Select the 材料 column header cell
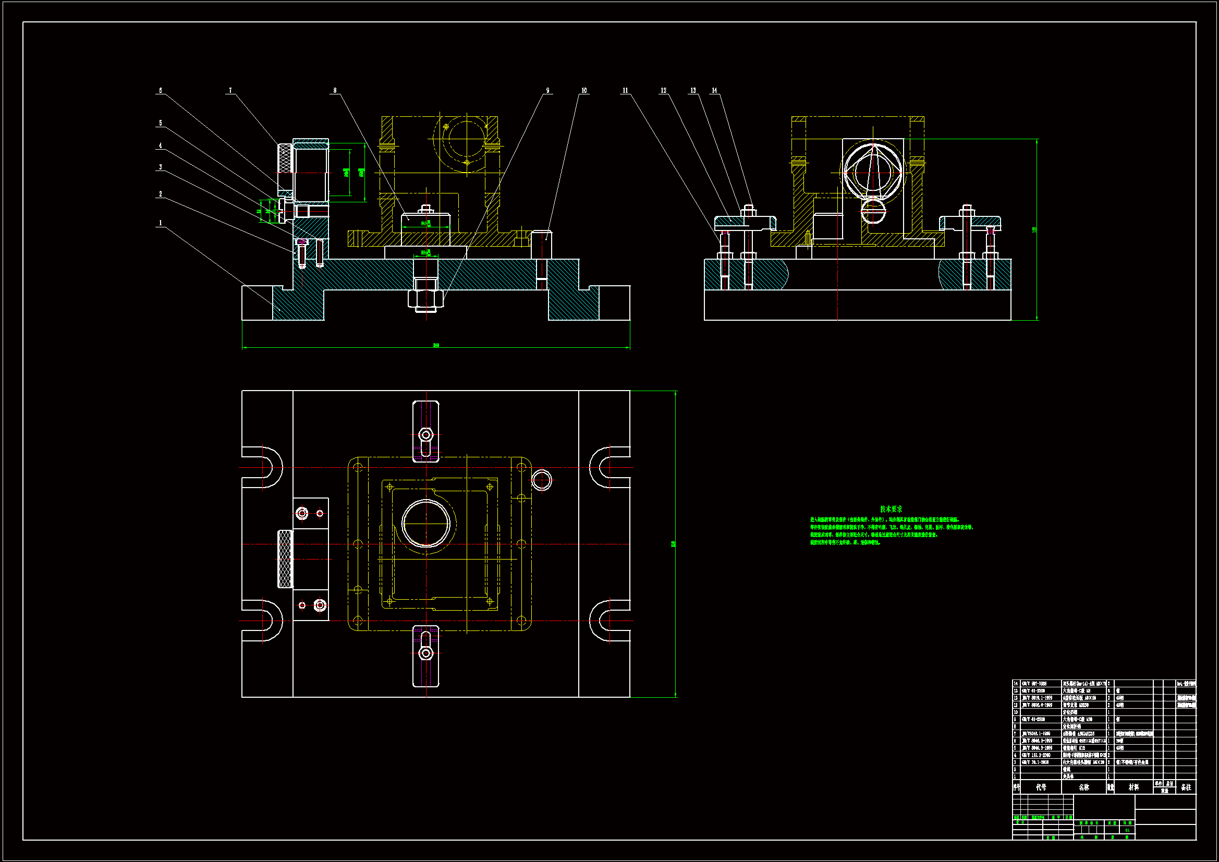This screenshot has width=1219, height=862. 1133,787
